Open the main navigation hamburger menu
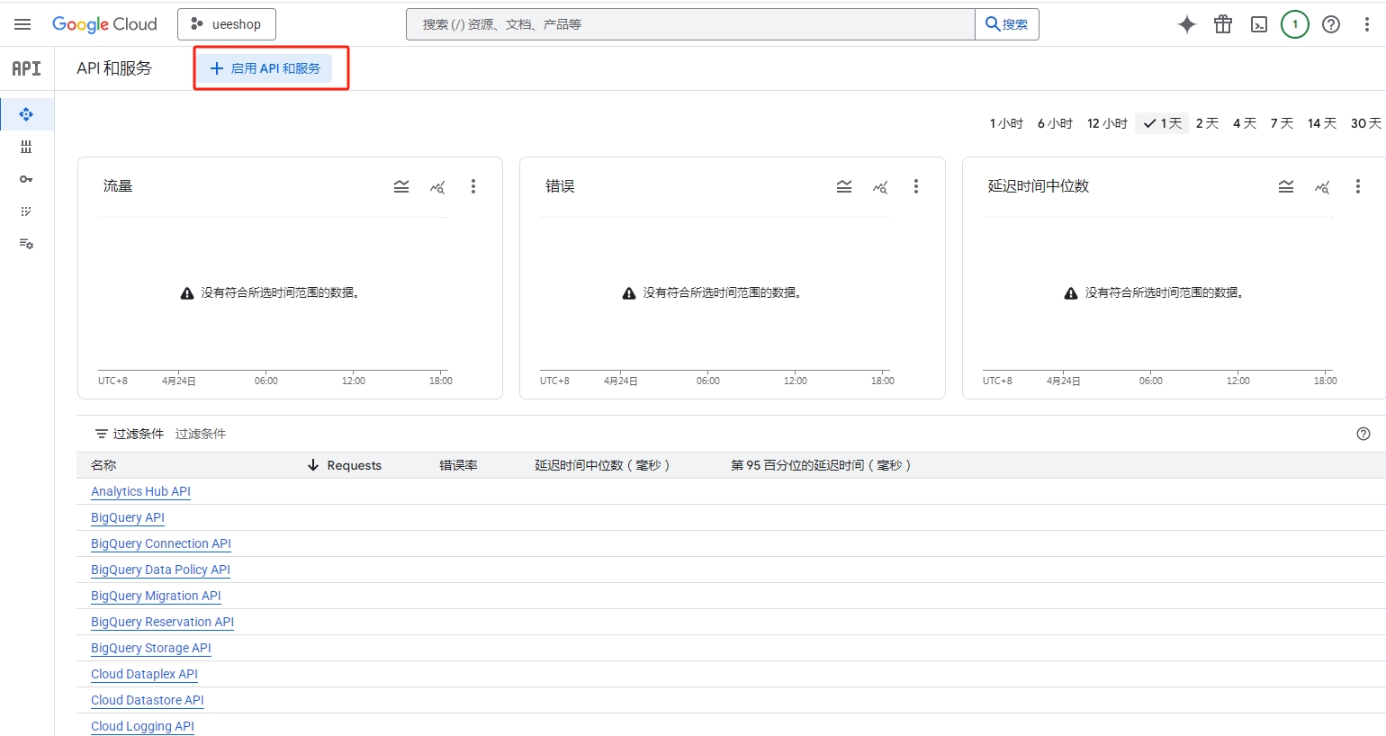Screen dimensions: 1386x736 click(x=22, y=24)
